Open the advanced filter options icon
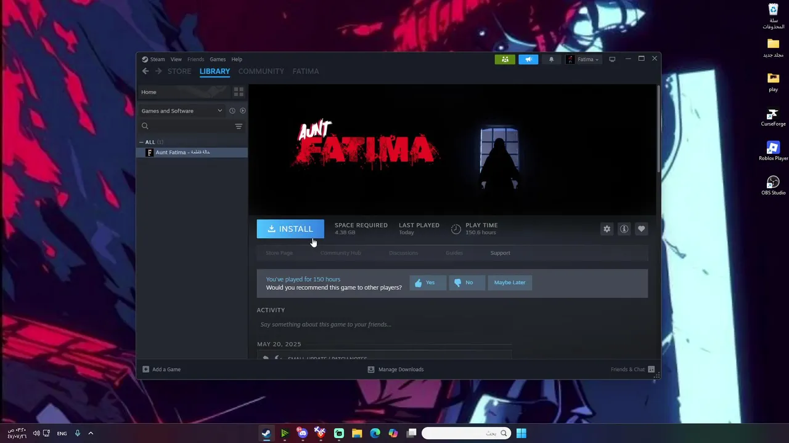This screenshot has width=789, height=443. tap(239, 126)
